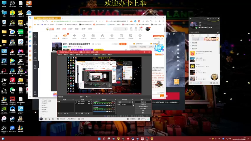The height and width of the screenshot is (141, 251).
Task: Open OBS 工具 menu
Action: 104,55
